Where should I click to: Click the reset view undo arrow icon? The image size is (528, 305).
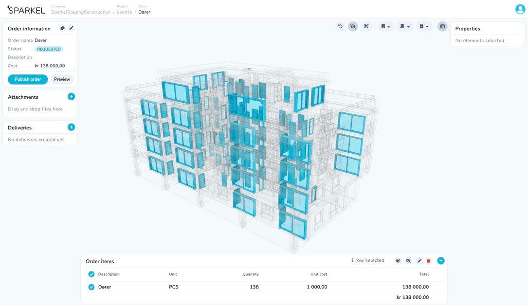(340, 26)
